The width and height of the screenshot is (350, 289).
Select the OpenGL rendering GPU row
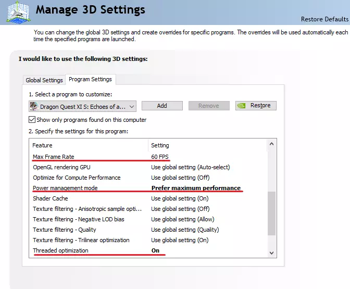(x=62, y=167)
